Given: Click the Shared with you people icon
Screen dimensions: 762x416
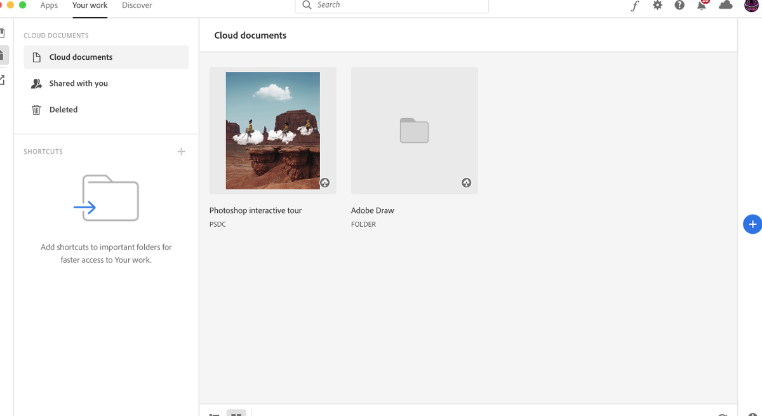Looking at the screenshot, I should coord(37,83).
